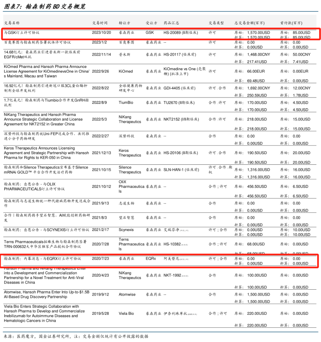Image resolution: width=321 pixels, height=342 pixels.
Task: Click the amount 66.00EUR
Action: 256,71
